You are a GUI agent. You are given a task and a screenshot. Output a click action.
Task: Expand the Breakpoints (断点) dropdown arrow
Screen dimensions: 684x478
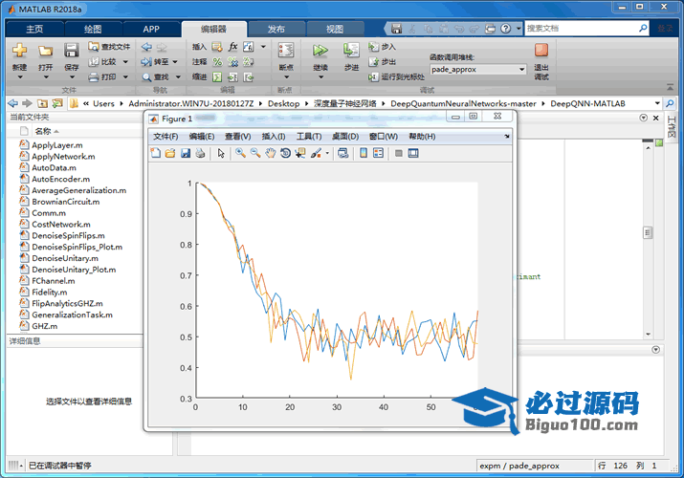[286, 77]
